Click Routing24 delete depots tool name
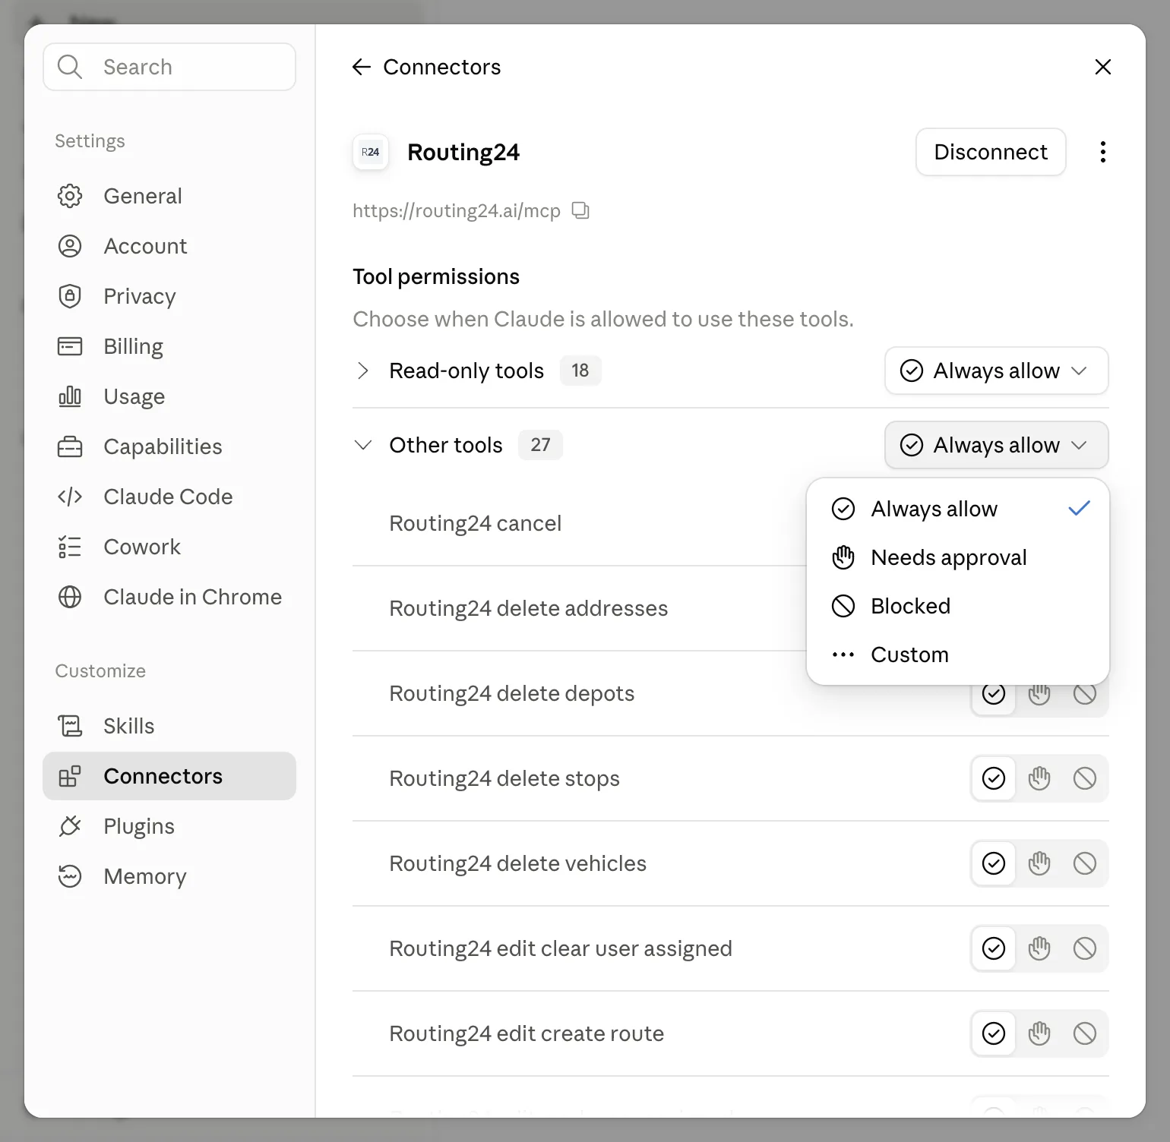Viewport: 1170px width, 1142px height. [x=512, y=693]
